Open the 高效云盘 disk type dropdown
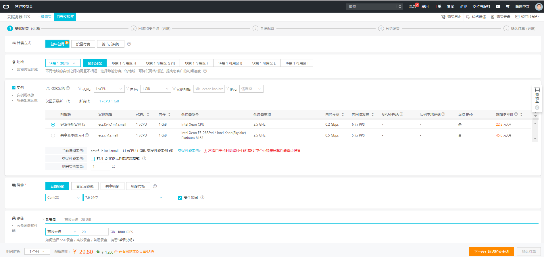The height and width of the screenshot is (257, 544). coord(62,232)
